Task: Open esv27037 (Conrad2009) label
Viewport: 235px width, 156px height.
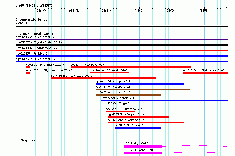Action: 87,65
